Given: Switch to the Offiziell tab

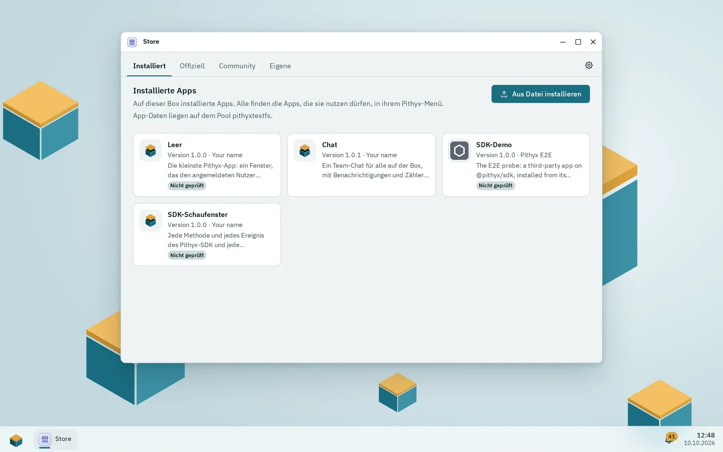Looking at the screenshot, I should [x=192, y=66].
